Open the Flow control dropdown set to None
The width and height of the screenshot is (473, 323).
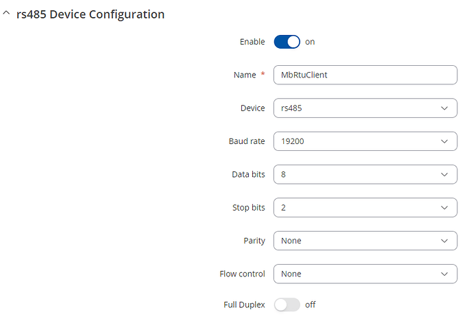click(365, 274)
